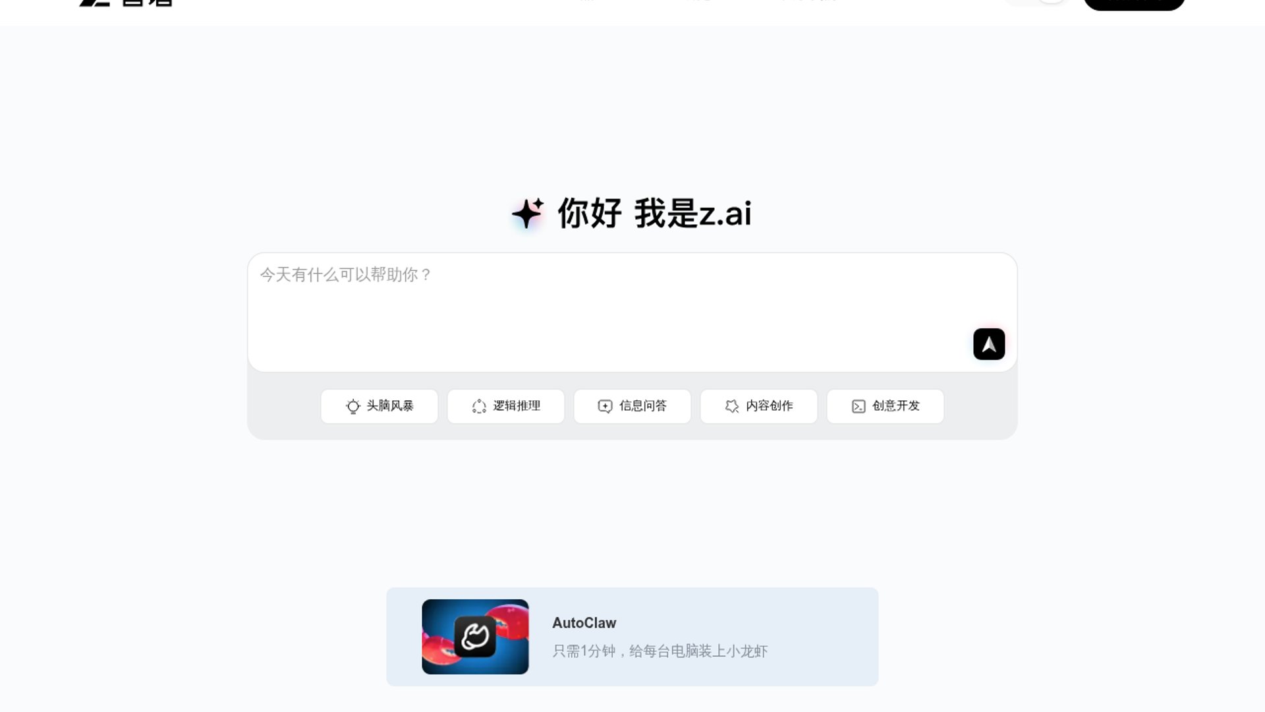Click the sparkle star beside the greeting
The image size is (1265, 712).
tap(528, 213)
